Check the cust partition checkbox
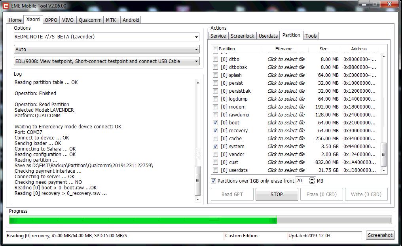The width and height of the screenshot is (402, 246). [x=216, y=162]
